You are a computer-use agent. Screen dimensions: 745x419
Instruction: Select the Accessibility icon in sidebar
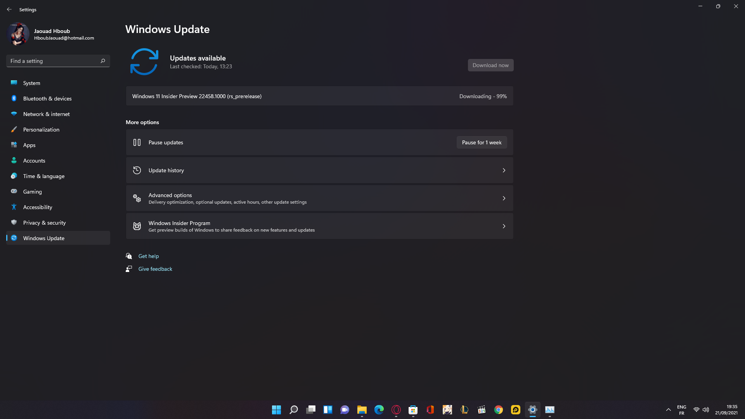(14, 207)
